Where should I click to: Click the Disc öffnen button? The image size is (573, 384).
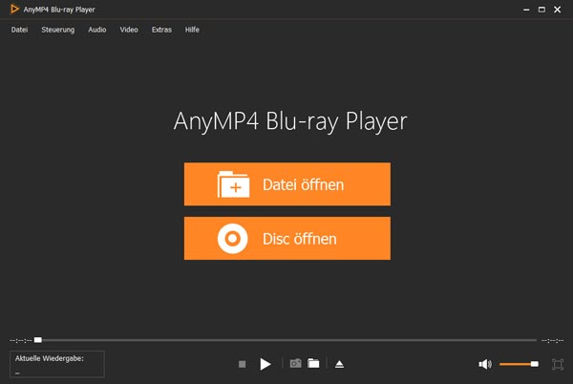(287, 238)
